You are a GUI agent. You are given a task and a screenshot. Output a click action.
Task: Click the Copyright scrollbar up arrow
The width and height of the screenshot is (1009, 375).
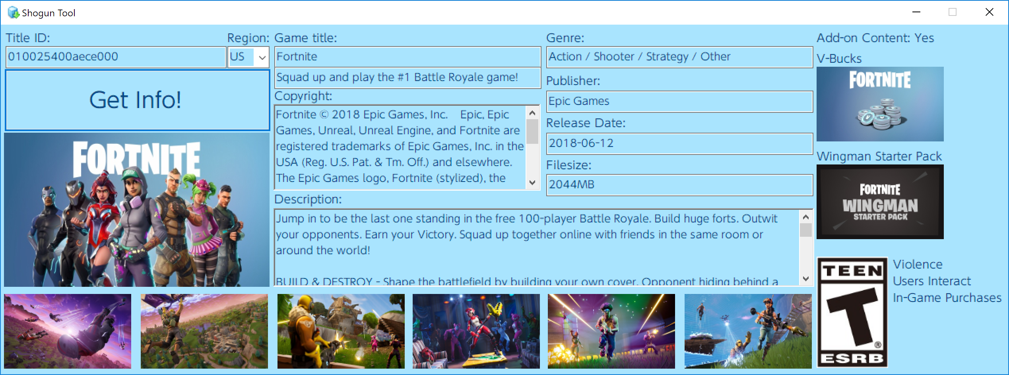(x=532, y=113)
